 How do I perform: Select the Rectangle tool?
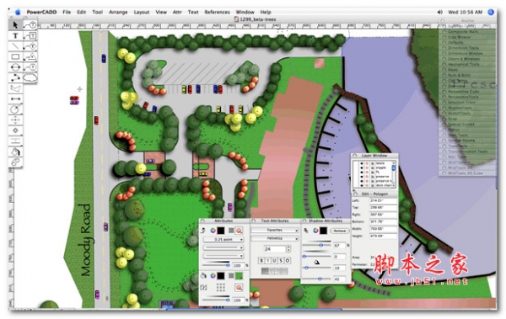[x=15, y=56]
